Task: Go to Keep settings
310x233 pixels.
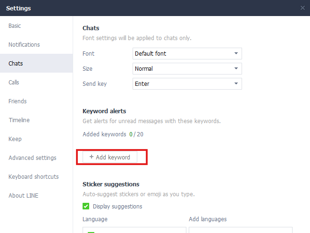Action: [15, 139]
